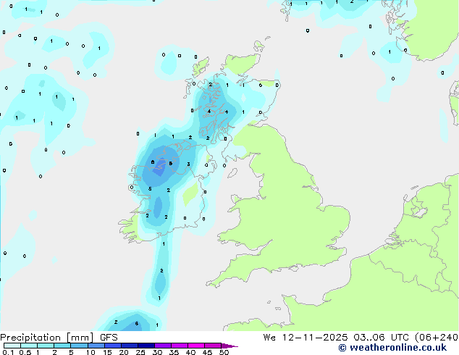Click the '10' legend scale label
The height and width of the screenshot is (355, 459).
[x=90, y=352]
